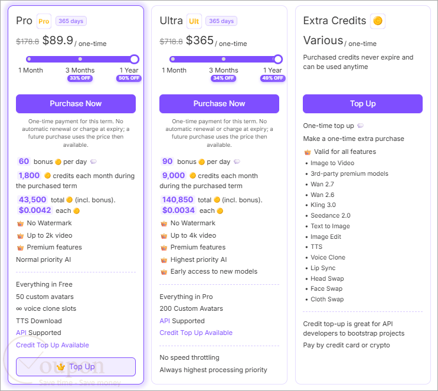Open the Ultra bonus per day info bubble
The image size is (438, 391).
(237, 162)
